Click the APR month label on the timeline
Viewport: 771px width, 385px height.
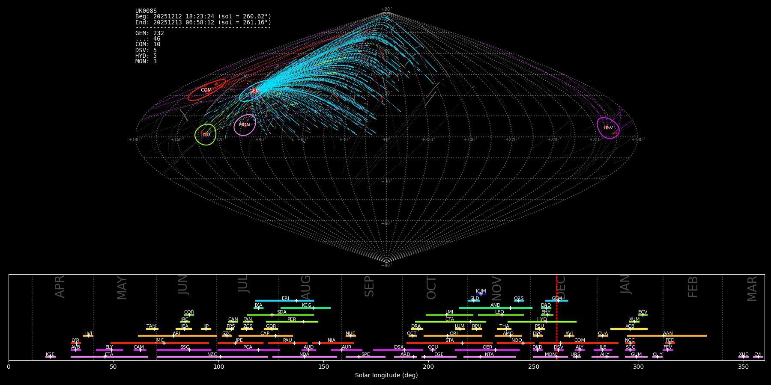click(60, 287)
